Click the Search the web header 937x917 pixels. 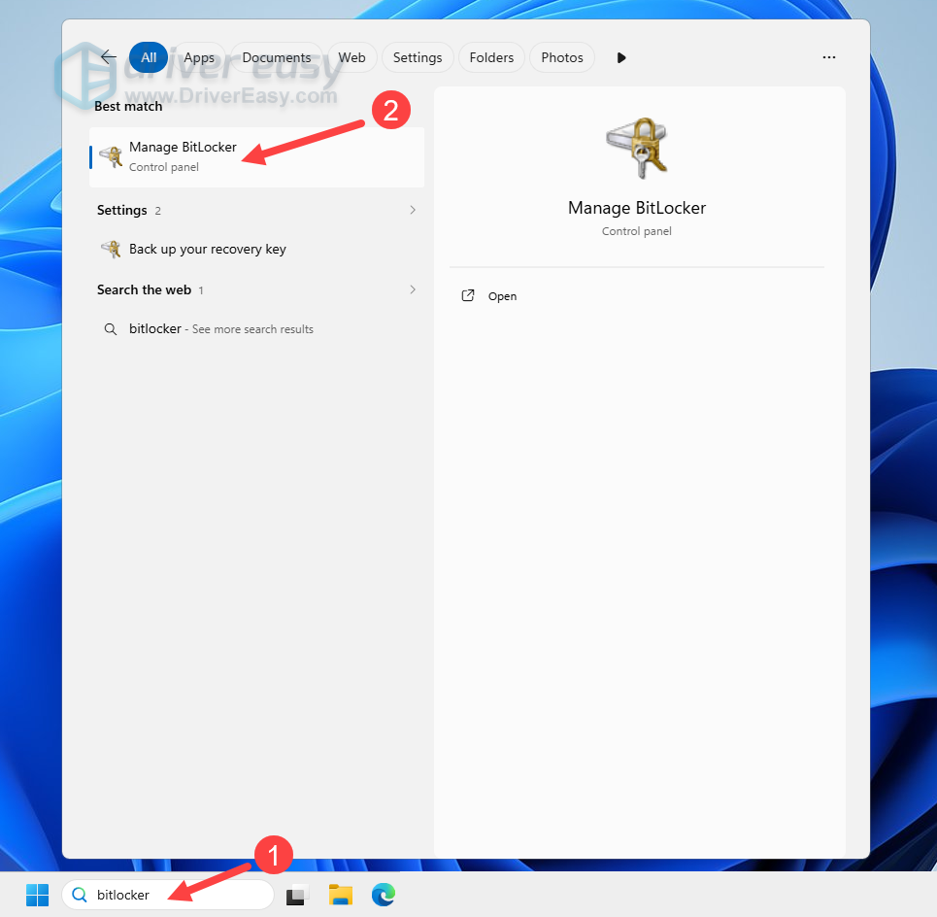pos(144,289)
